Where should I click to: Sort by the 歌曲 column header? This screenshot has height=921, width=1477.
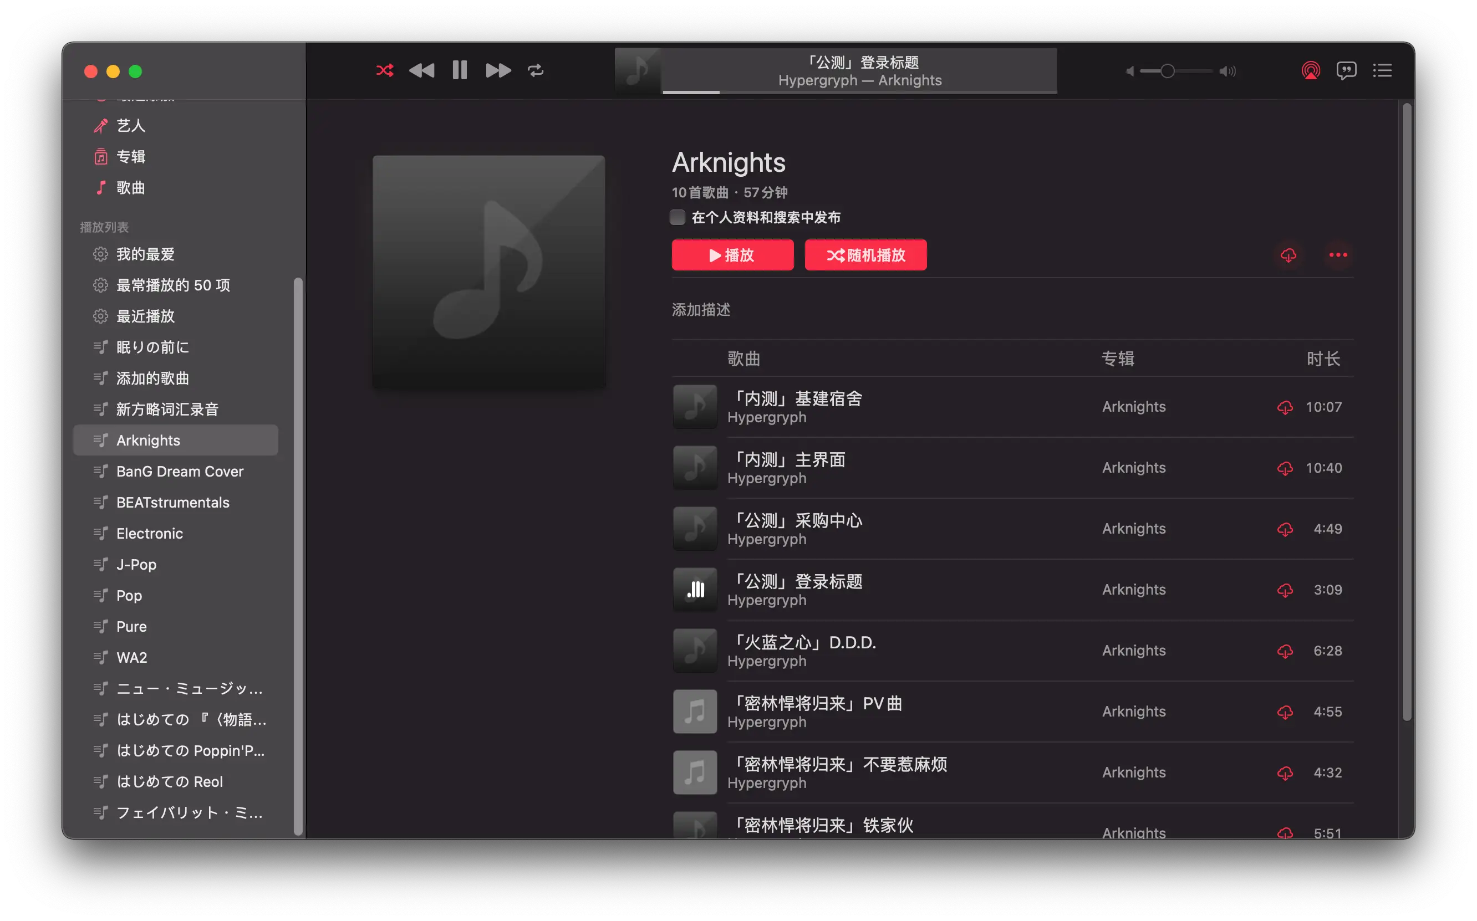coord(743,359)
